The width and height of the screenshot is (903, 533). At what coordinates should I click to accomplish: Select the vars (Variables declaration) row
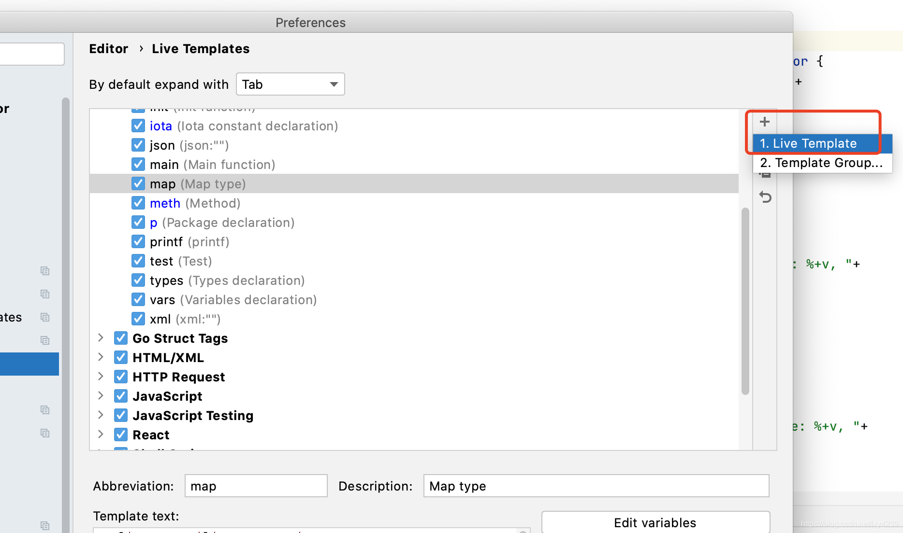414,299
